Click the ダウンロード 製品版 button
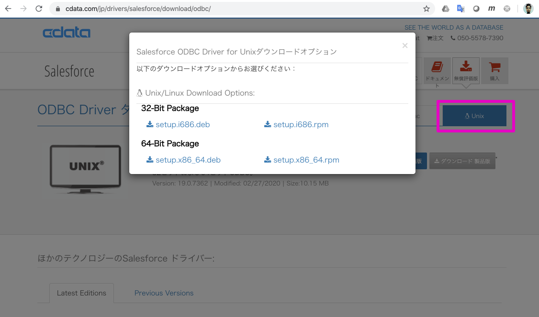Image resolution: width=539 pixels, height=317 pixels. [x=462, y=161]
